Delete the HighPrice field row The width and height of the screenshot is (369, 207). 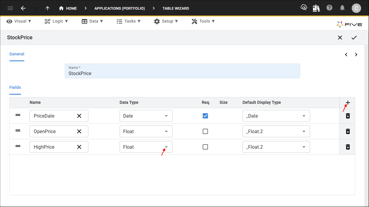[x=348, y=147]
